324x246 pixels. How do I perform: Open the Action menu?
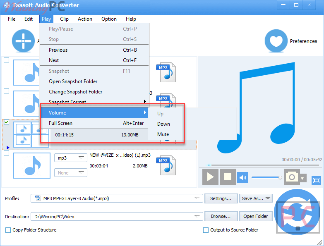pyautogui.click(x=85, y=19)
